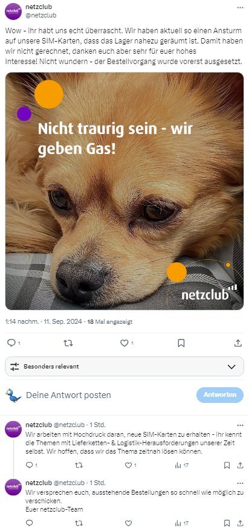Screen dimensions: 249x531
Task: Click the reply icon under the main tweet
Action: [x=11, y=343]
